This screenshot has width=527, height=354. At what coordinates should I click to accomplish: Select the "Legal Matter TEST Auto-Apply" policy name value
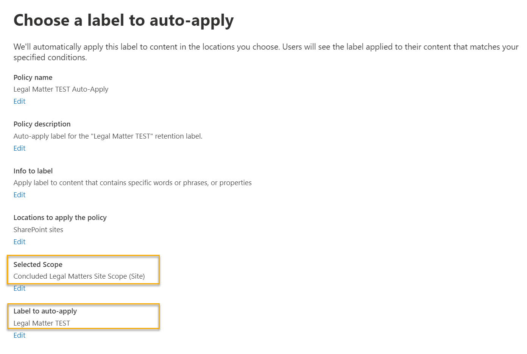click(x=61, y=89)
